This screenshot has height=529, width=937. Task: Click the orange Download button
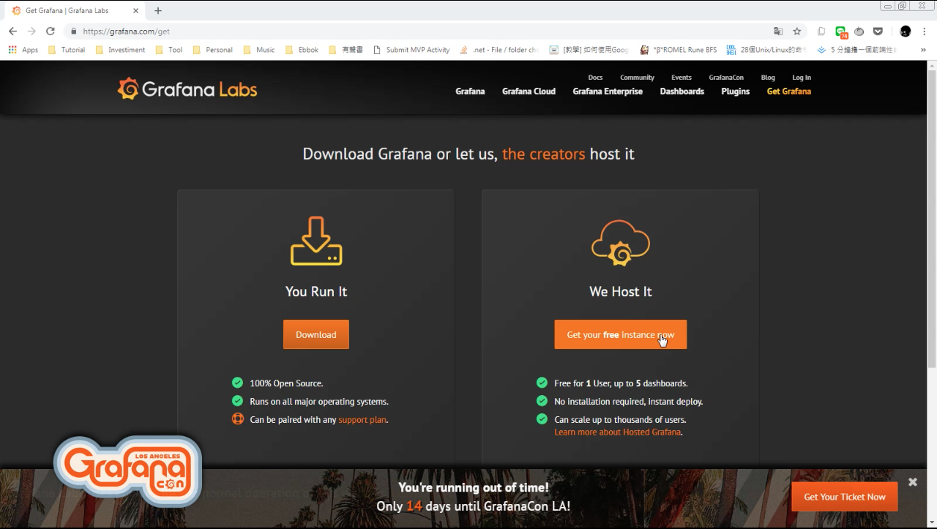click(316, 334)
